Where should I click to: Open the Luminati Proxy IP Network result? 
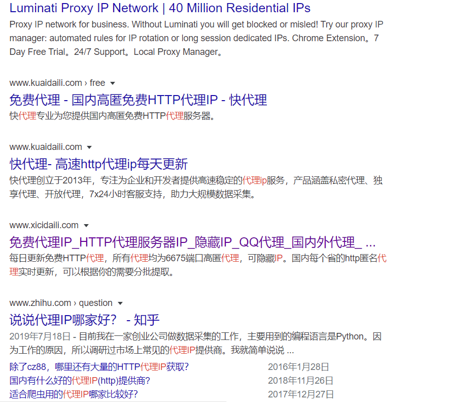pos(160,8)
